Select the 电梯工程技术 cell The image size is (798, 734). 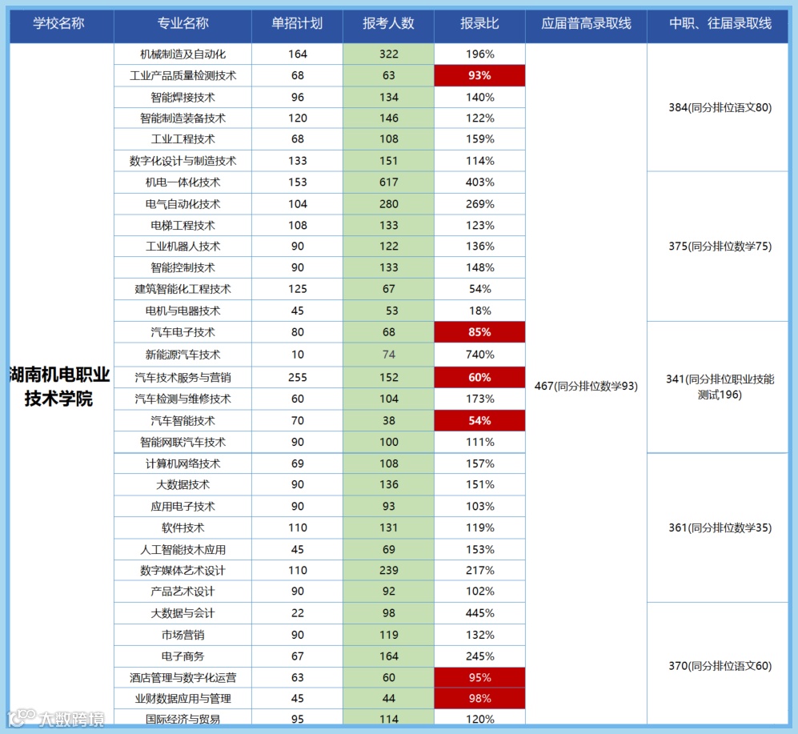[x=182, y=226]
